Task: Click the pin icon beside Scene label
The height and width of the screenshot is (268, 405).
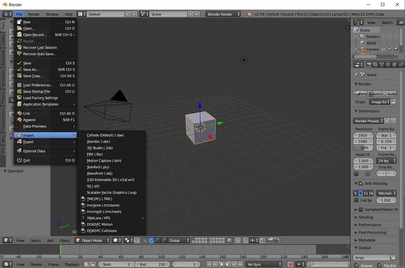Action: coord(356,75)
